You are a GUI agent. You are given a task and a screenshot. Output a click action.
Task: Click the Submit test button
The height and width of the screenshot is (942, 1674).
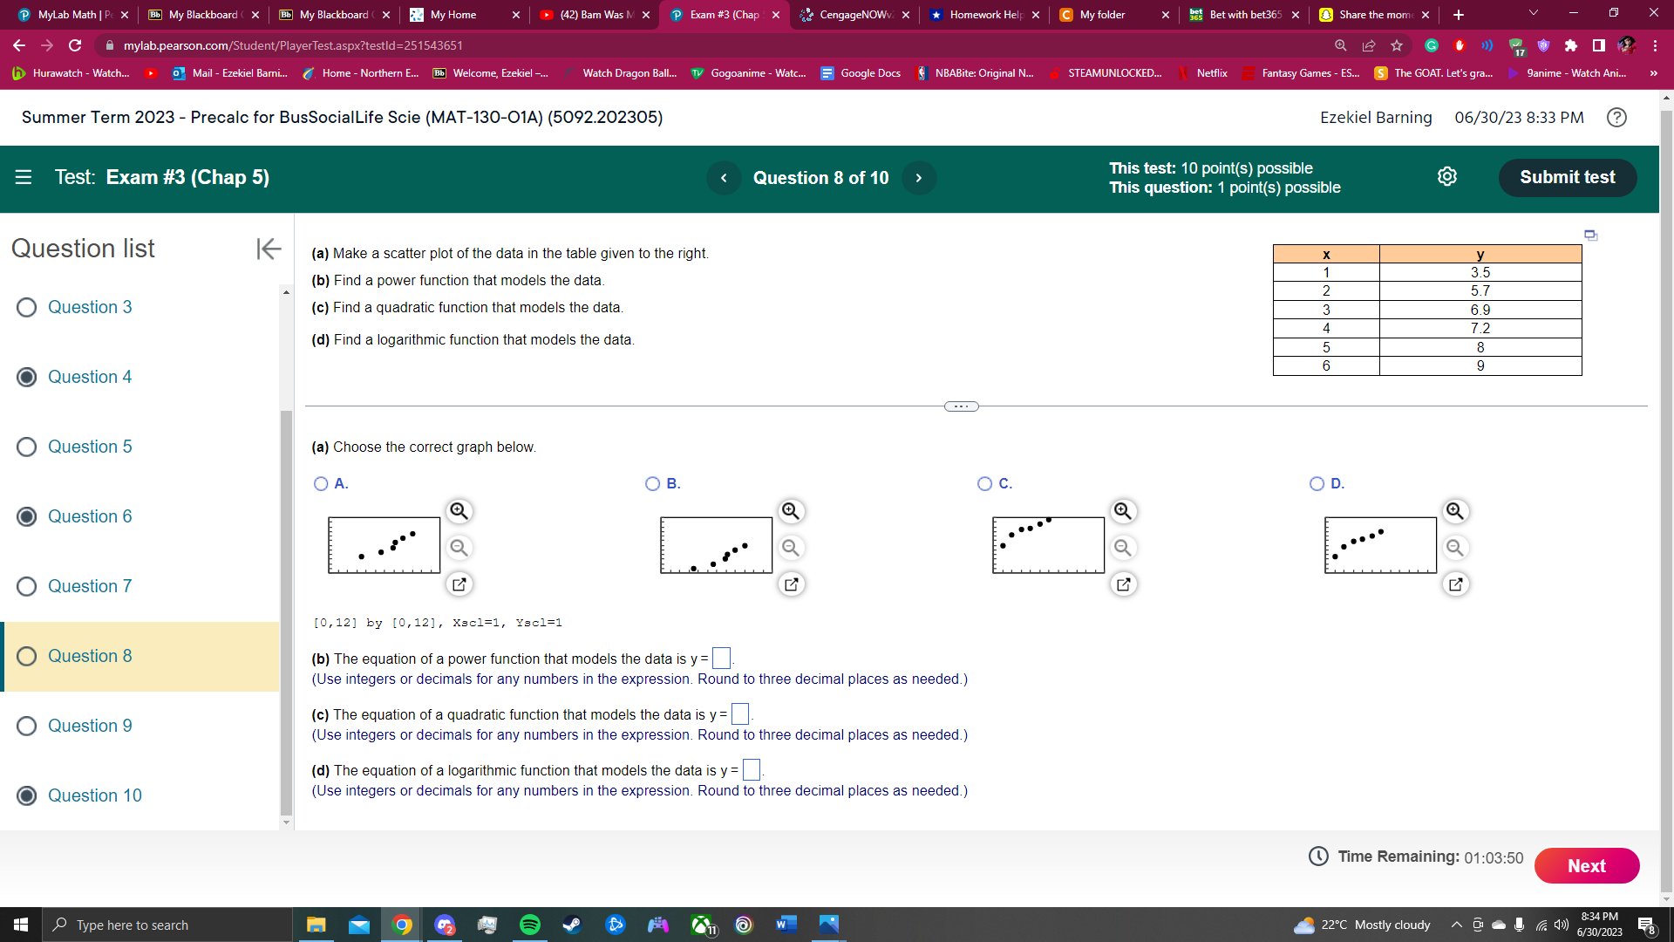pos(1567,177)
